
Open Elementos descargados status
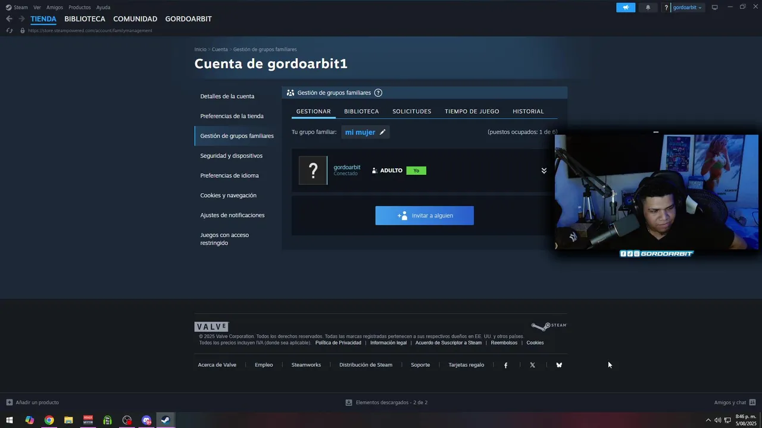386,402
